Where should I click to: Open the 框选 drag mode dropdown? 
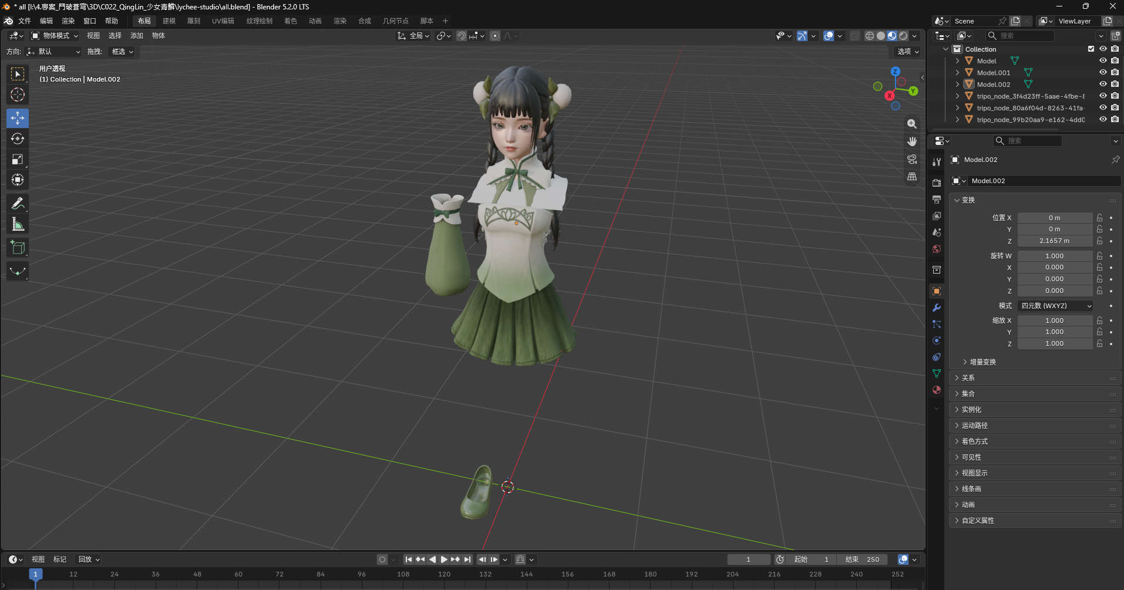pyautogui.click(x=122, y=52)
